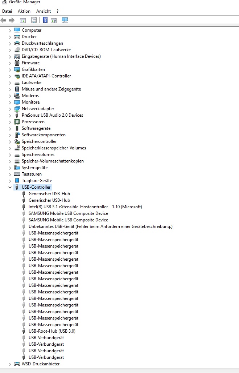Viewport: 239px width, 373px height.
Task: Select the Speichercontroller label
Action: (x=39, y=141)
